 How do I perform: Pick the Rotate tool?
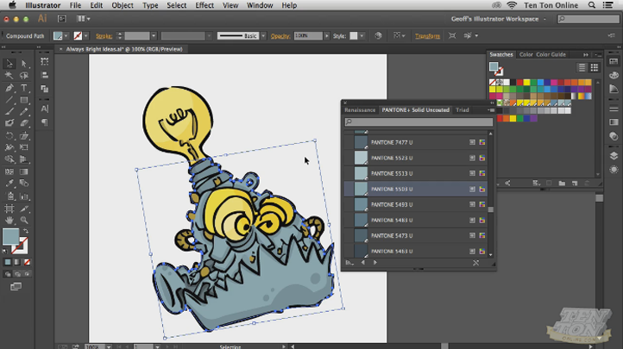9,136
